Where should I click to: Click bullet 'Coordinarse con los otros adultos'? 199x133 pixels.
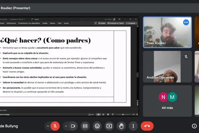(45, 77)
